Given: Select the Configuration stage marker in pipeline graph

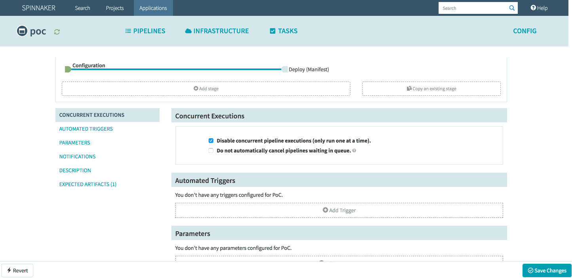Looking at the screenshot, I should 68,69.
